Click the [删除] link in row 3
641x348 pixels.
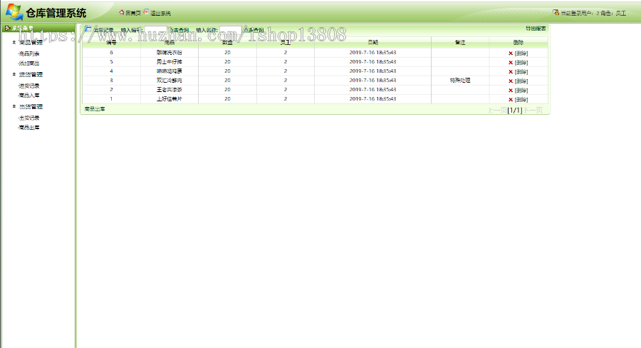point(521,81)
